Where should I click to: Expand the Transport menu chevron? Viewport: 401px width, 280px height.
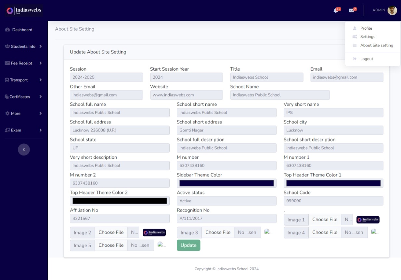[x=41, y=80]
